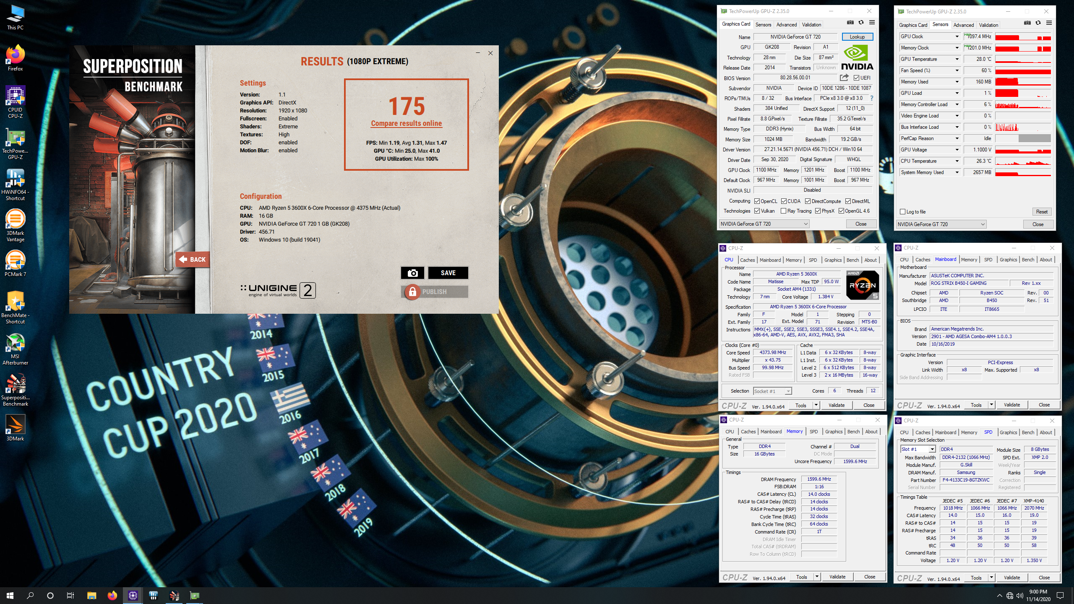Open the Tools dropdown arrow in CPU-Z CPU window

point(816,405)
